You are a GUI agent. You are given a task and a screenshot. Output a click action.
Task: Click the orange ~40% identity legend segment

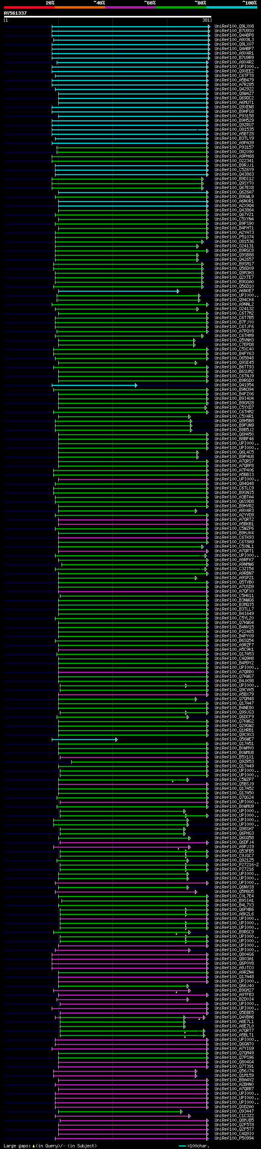(x=80, y=7)
